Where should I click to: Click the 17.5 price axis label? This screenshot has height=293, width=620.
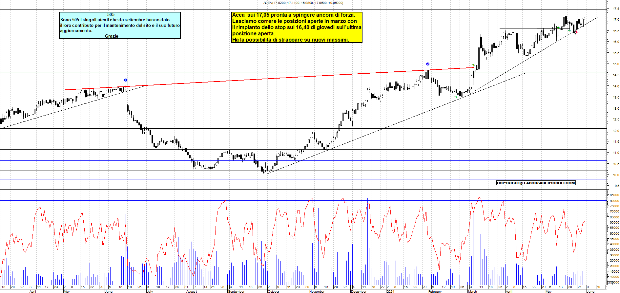(x=616, y=9)
